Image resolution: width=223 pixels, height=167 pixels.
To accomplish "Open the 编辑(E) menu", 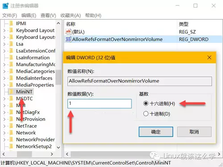I will [x=29, y=15].
